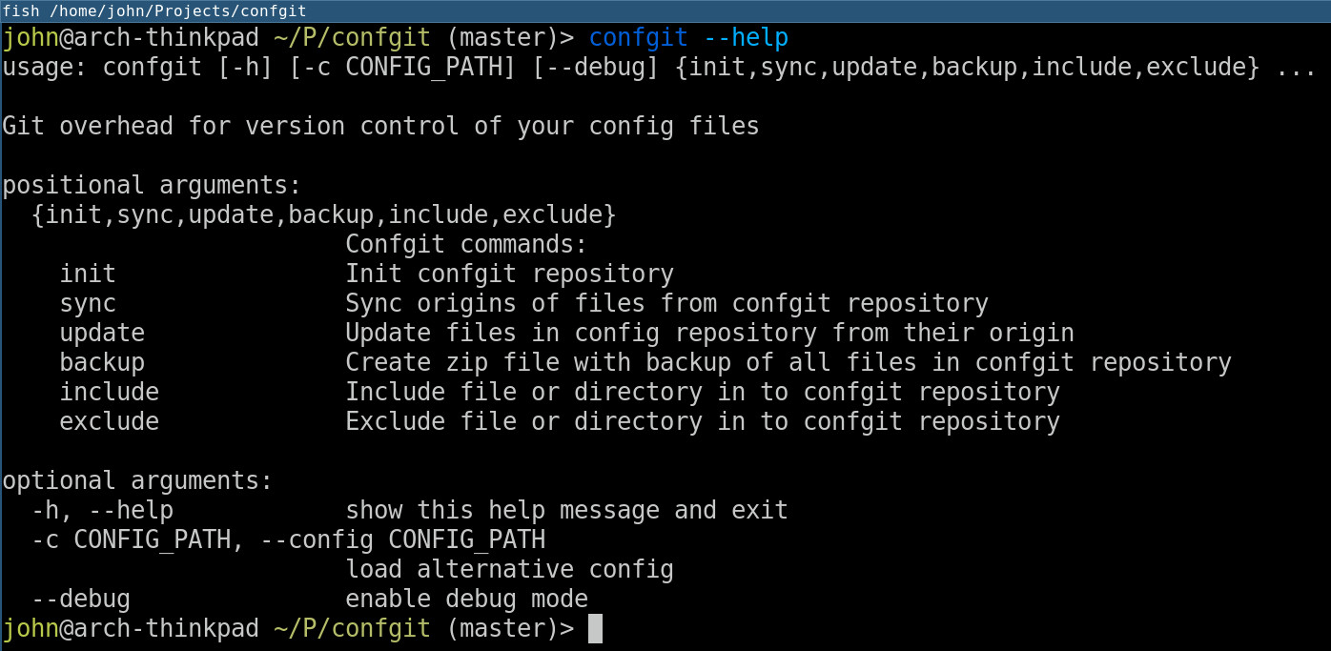Click the '-h, --help' option text

pyautogui.click(x=102, y=511)
